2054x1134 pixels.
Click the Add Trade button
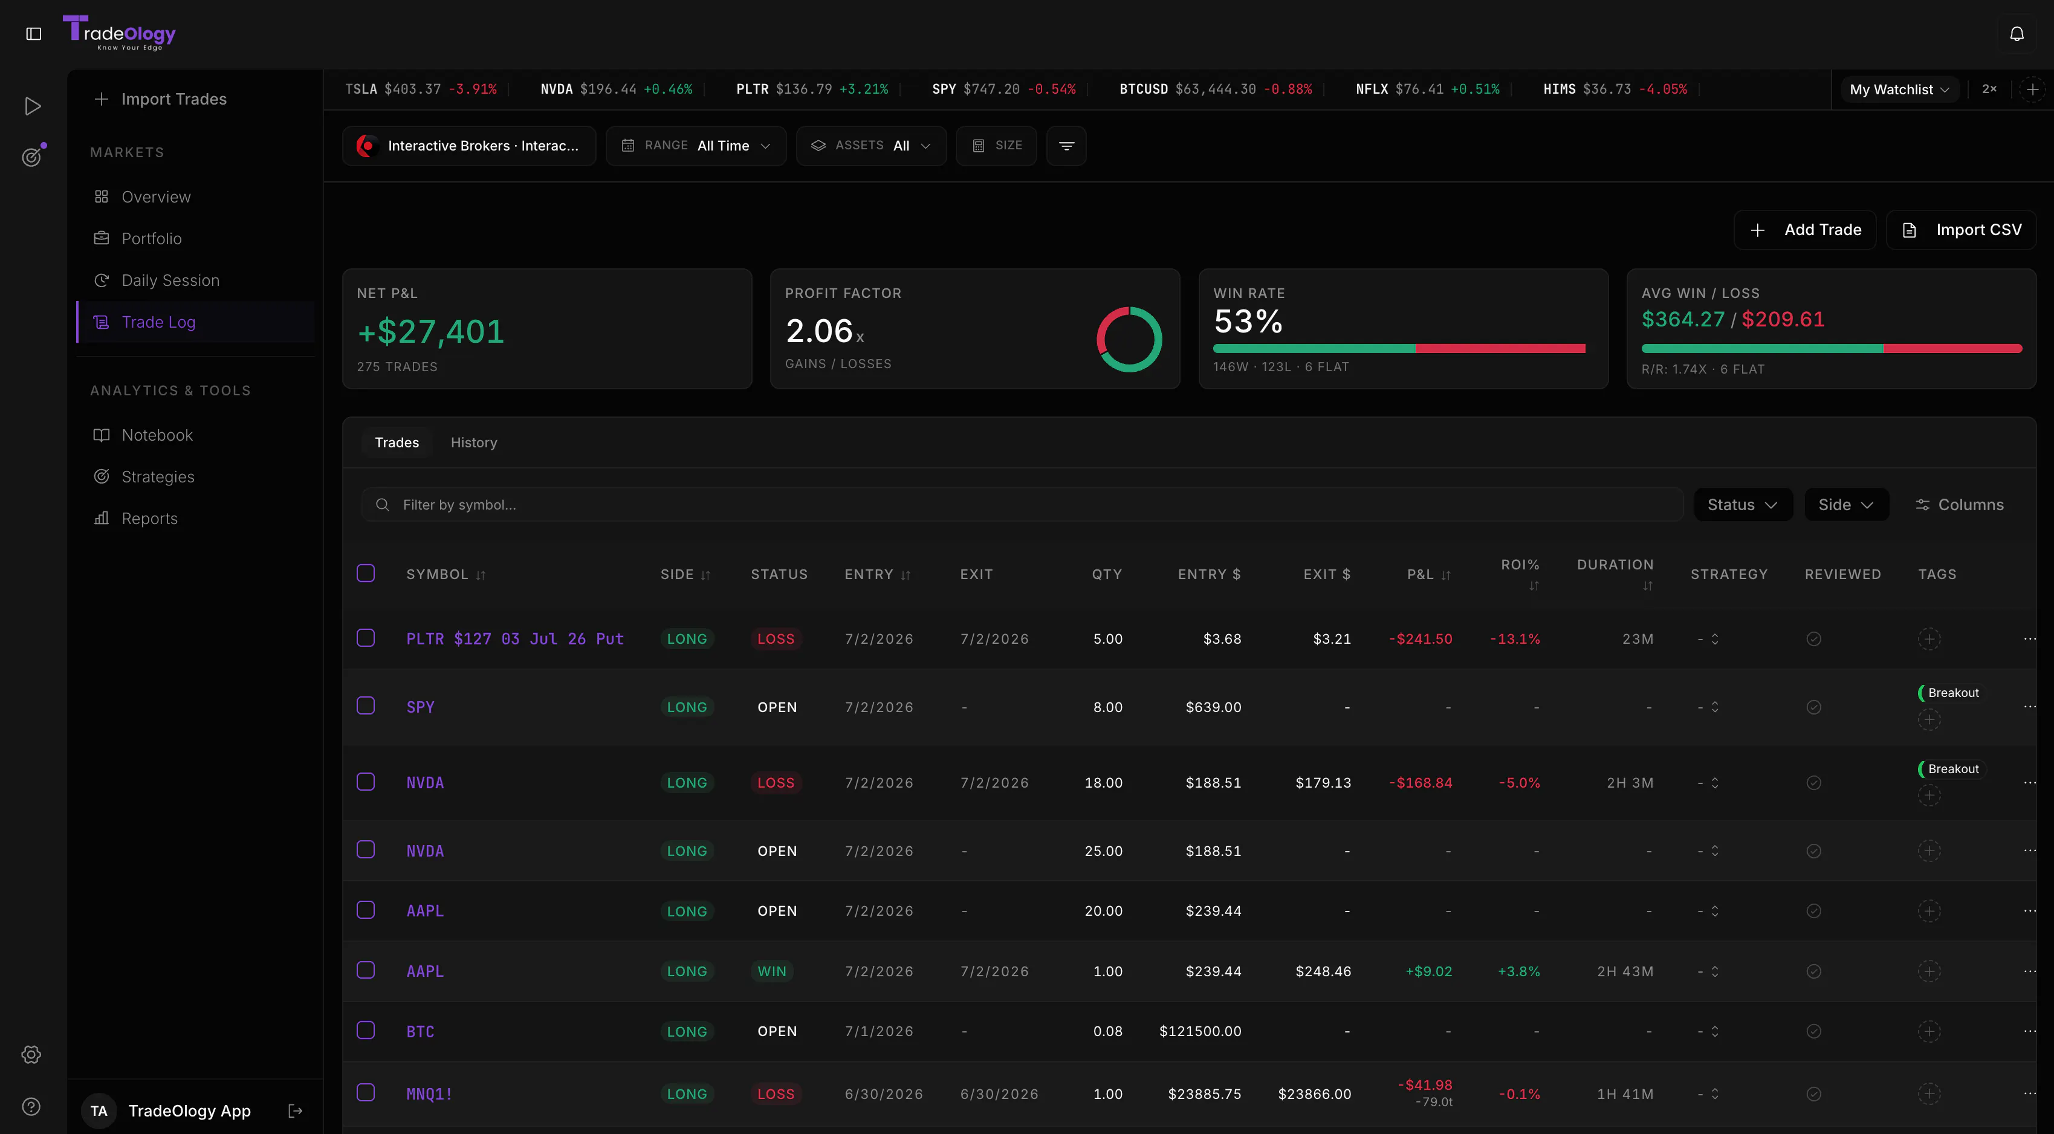coord(1805,230)
